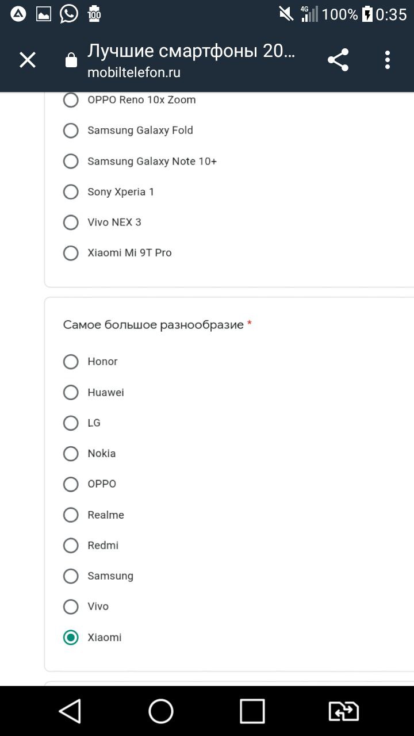Open WhatsApp notification icon in status bar

tap(69, 14)
